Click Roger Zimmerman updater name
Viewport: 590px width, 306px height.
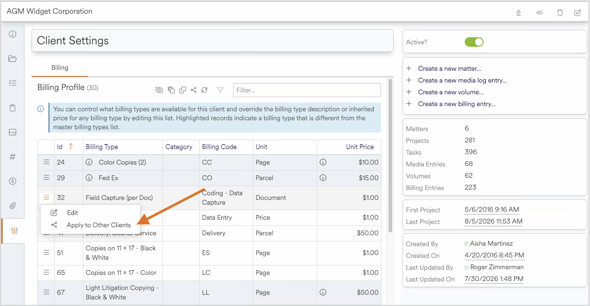pos(497,267)
